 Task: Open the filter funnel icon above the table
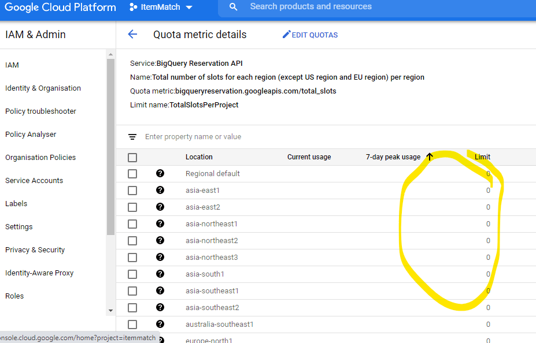pos(132,137)
